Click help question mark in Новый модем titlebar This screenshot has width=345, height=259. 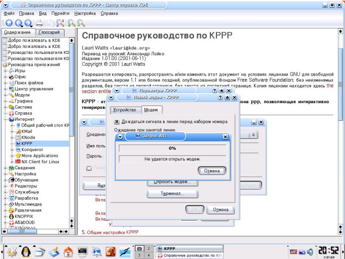(220, 98)
